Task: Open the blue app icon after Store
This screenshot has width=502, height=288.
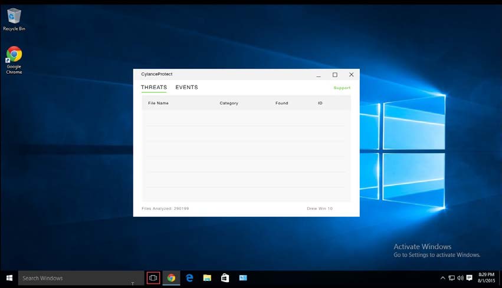Action: pos(243,278)
